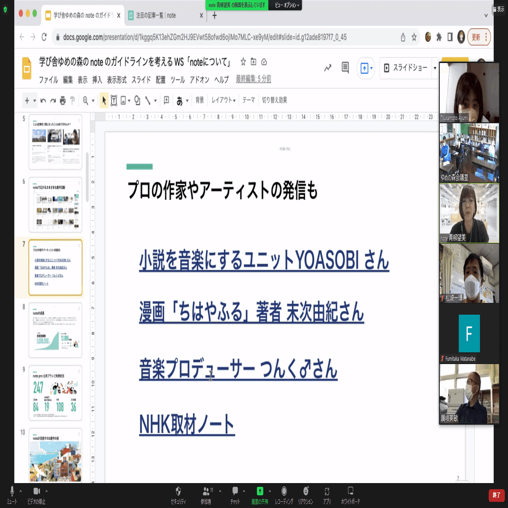Select slide 8 noteの成長 thumbnail
This screenshot has width=508, height=508.
pos(56,330)
